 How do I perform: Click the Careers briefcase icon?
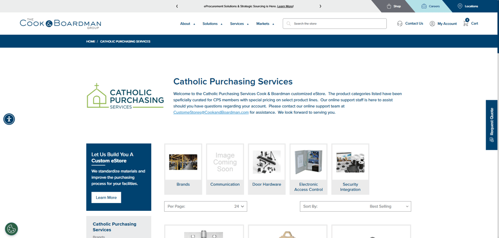[x=424, y=6]
